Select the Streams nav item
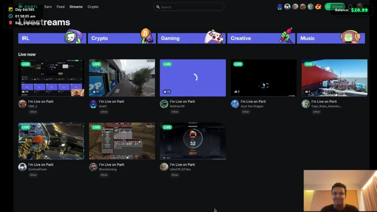 [x=76, y=7]
